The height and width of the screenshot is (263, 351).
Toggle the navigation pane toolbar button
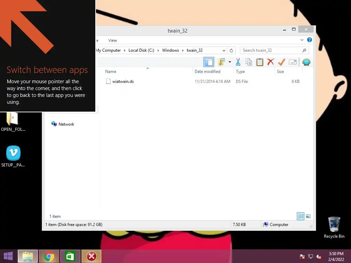pos(209,62)
